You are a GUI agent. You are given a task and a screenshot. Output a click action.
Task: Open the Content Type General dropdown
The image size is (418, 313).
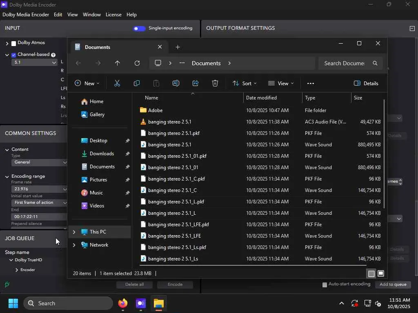pyautogui.click(x=39, y=162)
